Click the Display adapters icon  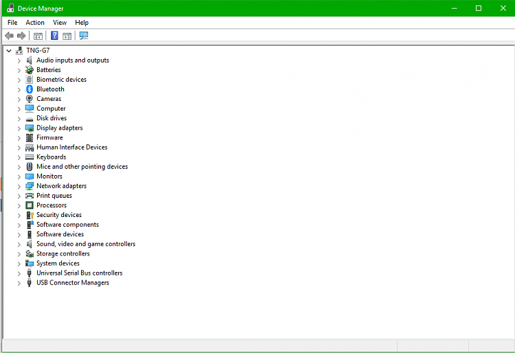pos(30,128)
